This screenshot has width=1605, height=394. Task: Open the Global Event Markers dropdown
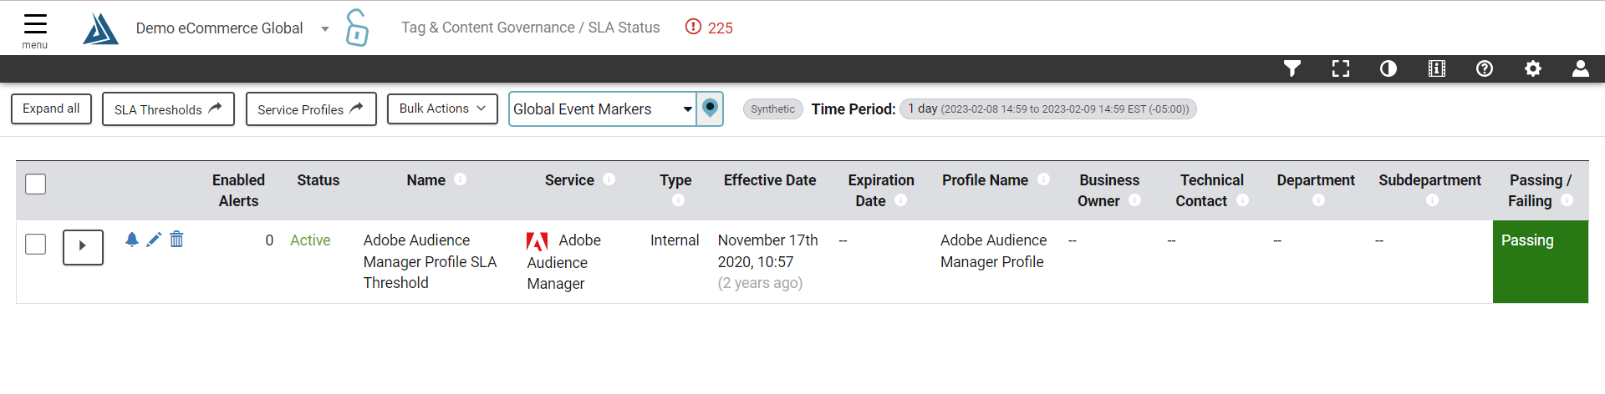603,109
